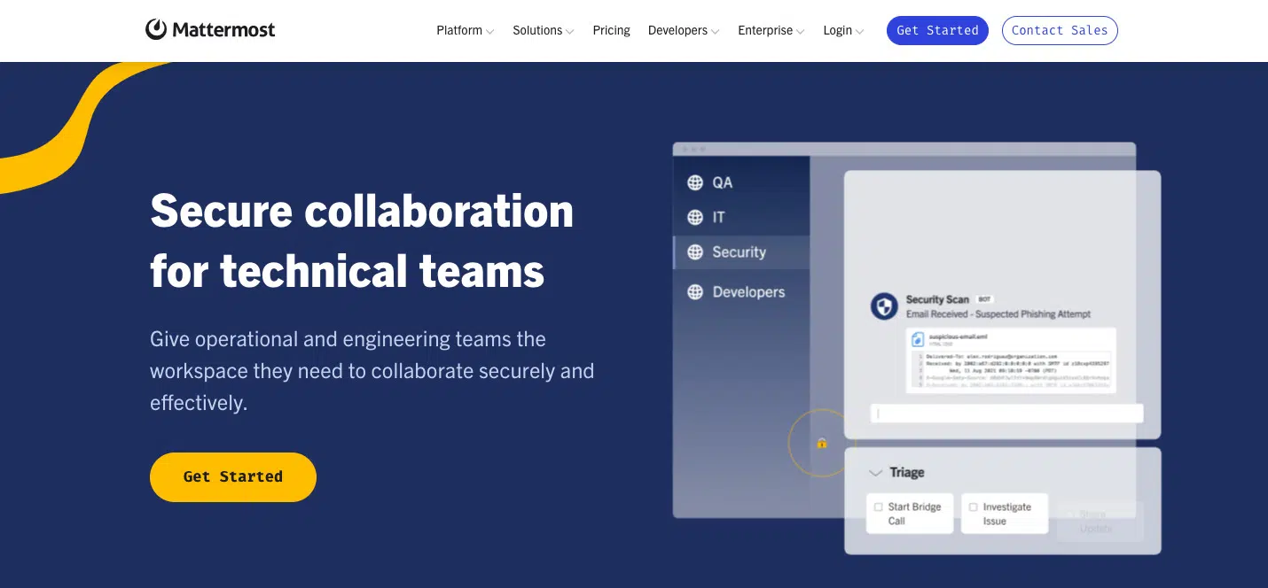Expand the Login dropdown
1268x588 pixels.
pyautogui.click(x=842, y=30)
